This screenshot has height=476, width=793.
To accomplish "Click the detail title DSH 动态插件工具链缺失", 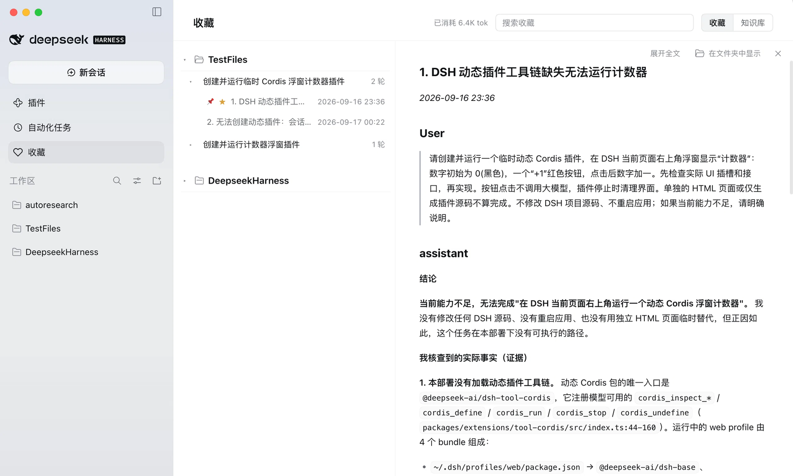I will pos(533,72).
